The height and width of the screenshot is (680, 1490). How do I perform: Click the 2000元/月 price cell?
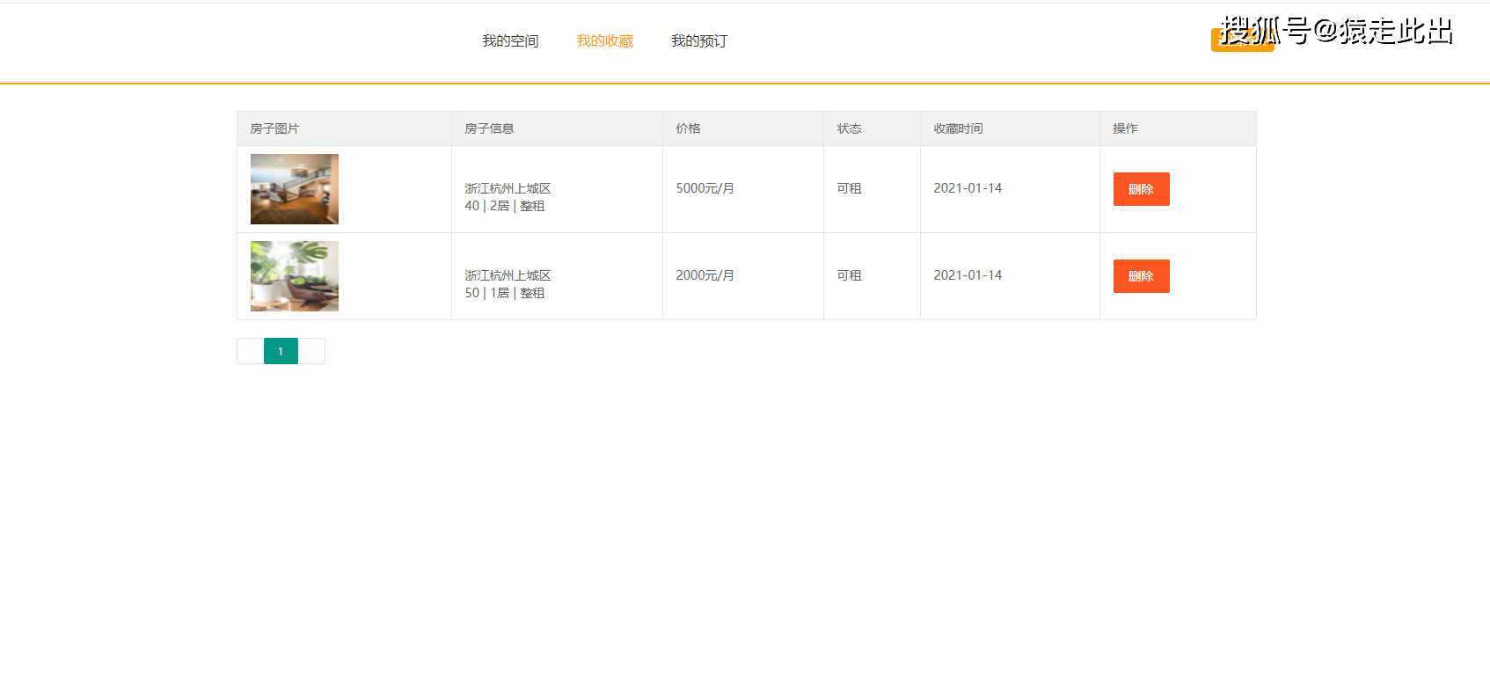tap(705, 275)
